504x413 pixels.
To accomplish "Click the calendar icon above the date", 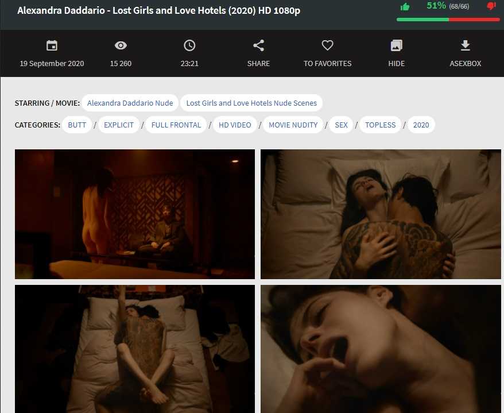I will click(x=52, y=45).
